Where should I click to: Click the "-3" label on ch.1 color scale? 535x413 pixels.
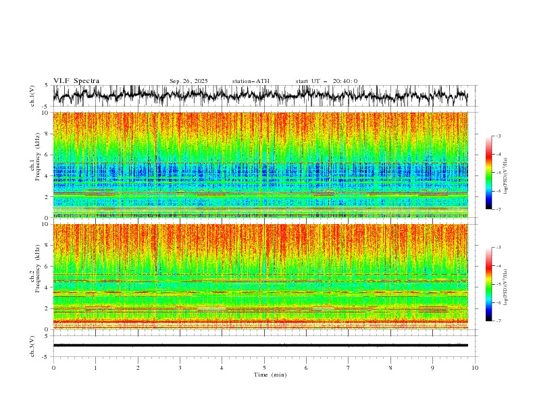coord(498,136)
